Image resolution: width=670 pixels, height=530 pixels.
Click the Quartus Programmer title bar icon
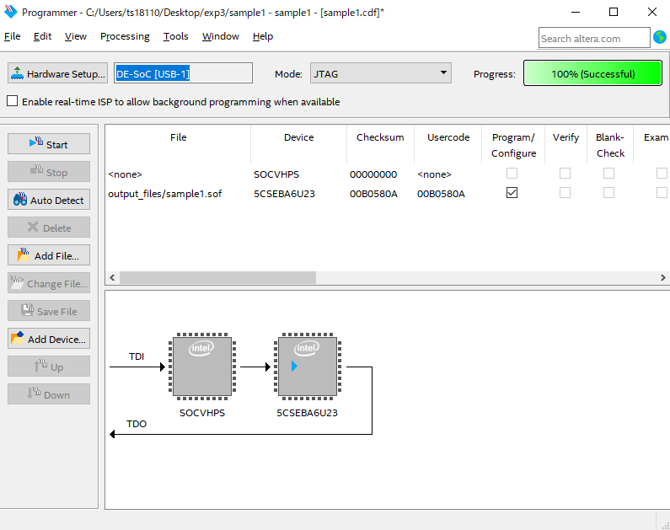(10, 12)
